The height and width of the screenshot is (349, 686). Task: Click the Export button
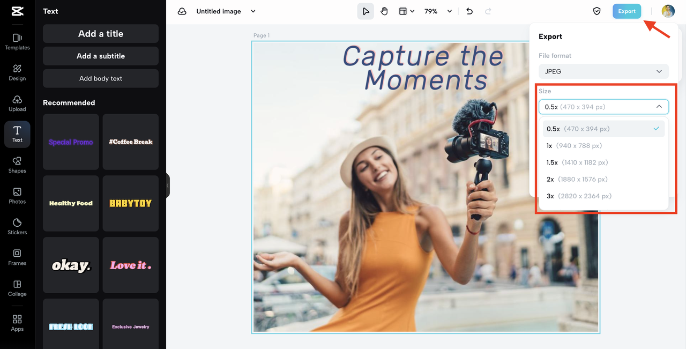point(627,11)
